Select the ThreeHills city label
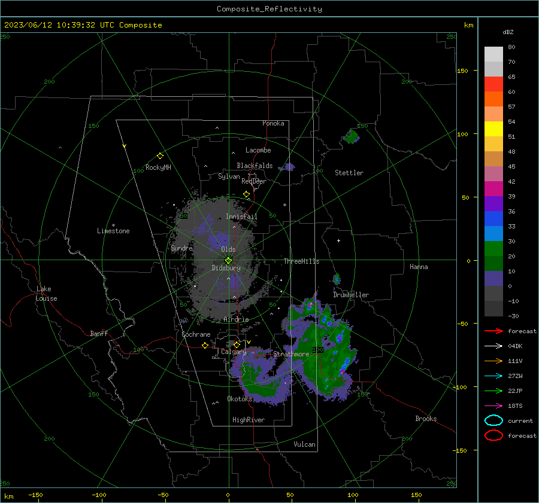This screenshot has height=503, width=539. 301,261
